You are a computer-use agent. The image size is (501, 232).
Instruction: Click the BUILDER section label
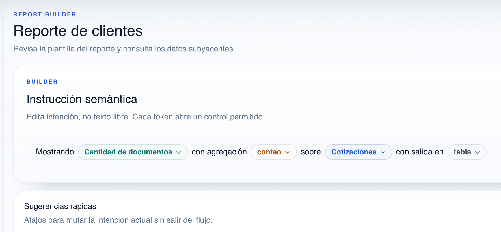42,82
